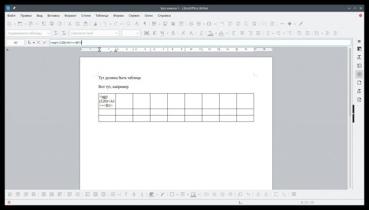Click the Redo arrow icon

tap(116, 24)
